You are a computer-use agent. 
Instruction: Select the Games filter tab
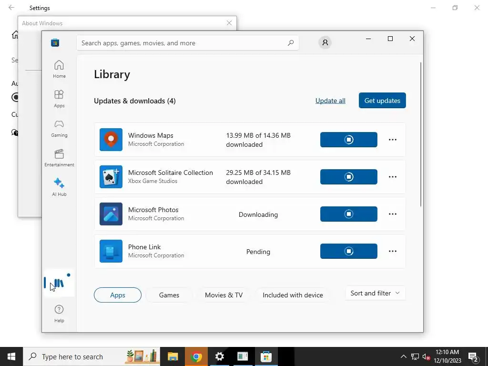pyautogui.click(x=169, y=295)
